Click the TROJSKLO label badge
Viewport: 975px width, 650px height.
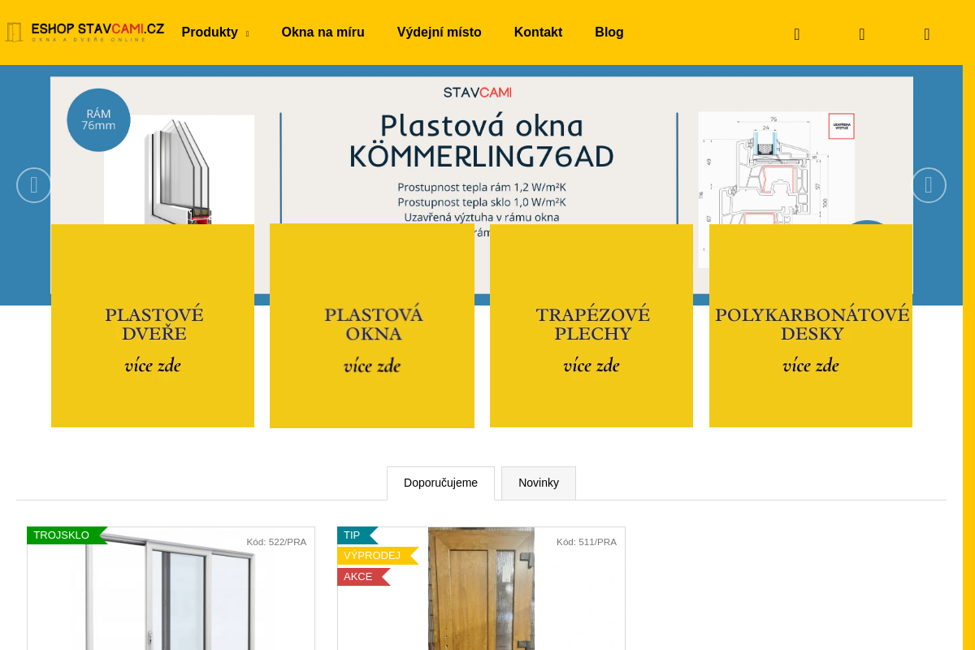coord(67,535)
